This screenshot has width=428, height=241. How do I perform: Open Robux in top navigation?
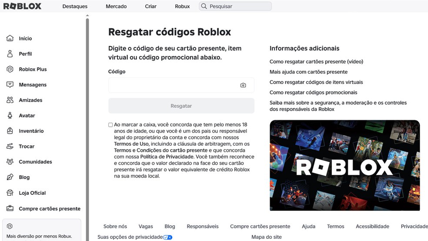pyautogui.click(x=182, y=6)
